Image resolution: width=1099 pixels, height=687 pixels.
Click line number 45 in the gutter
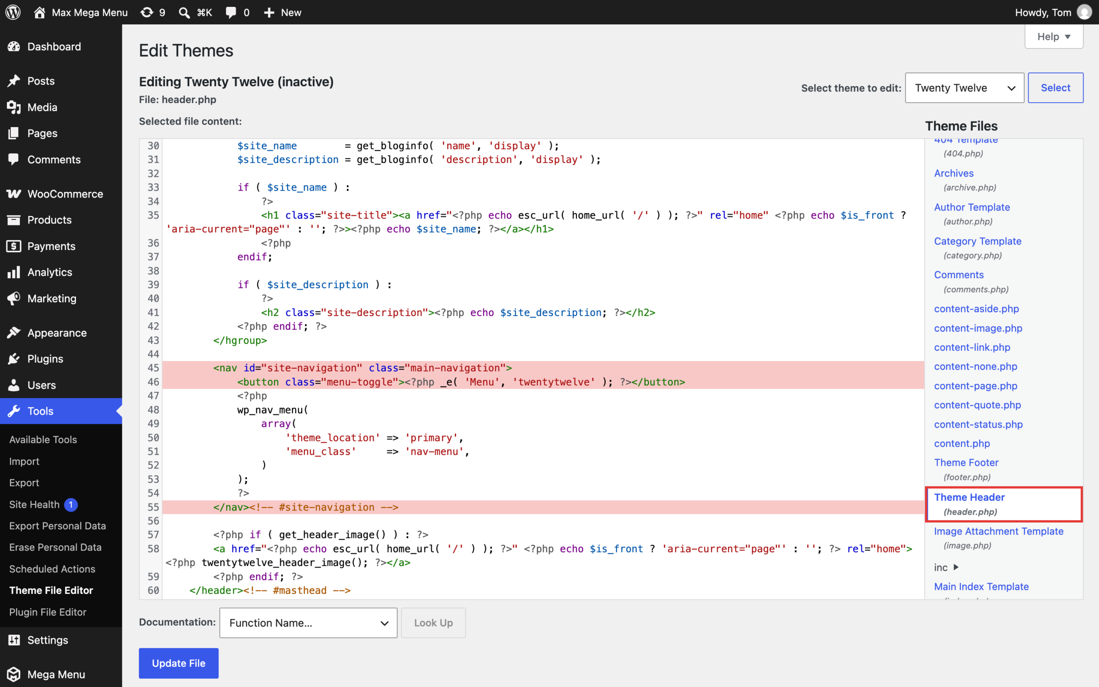[153, 368]
